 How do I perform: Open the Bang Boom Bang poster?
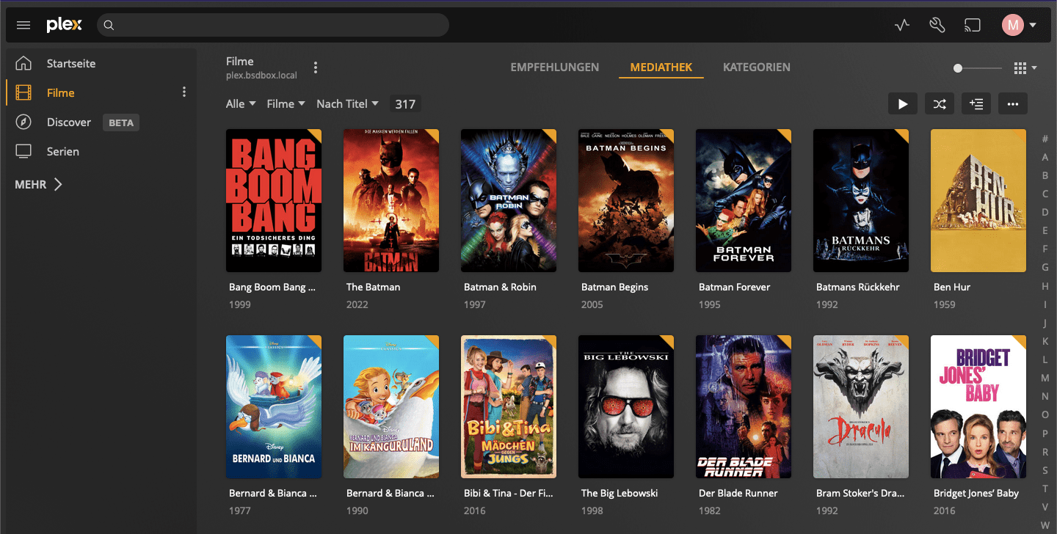[x=274, y=200]
